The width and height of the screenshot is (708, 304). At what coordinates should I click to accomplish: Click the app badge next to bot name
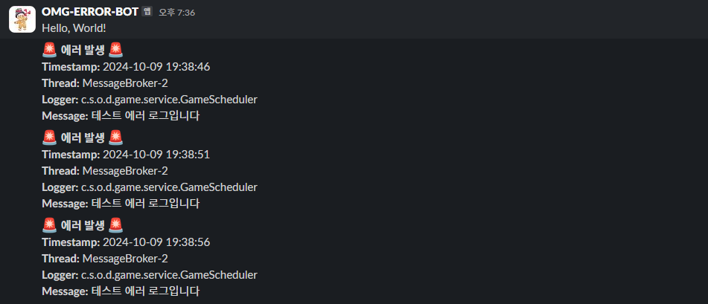coord(147,12)
